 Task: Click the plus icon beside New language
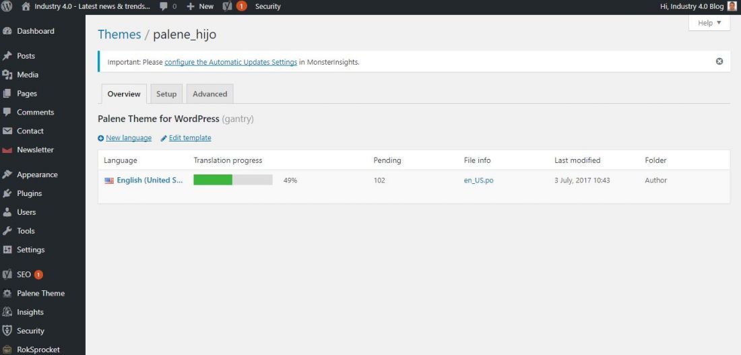point(100,138)
